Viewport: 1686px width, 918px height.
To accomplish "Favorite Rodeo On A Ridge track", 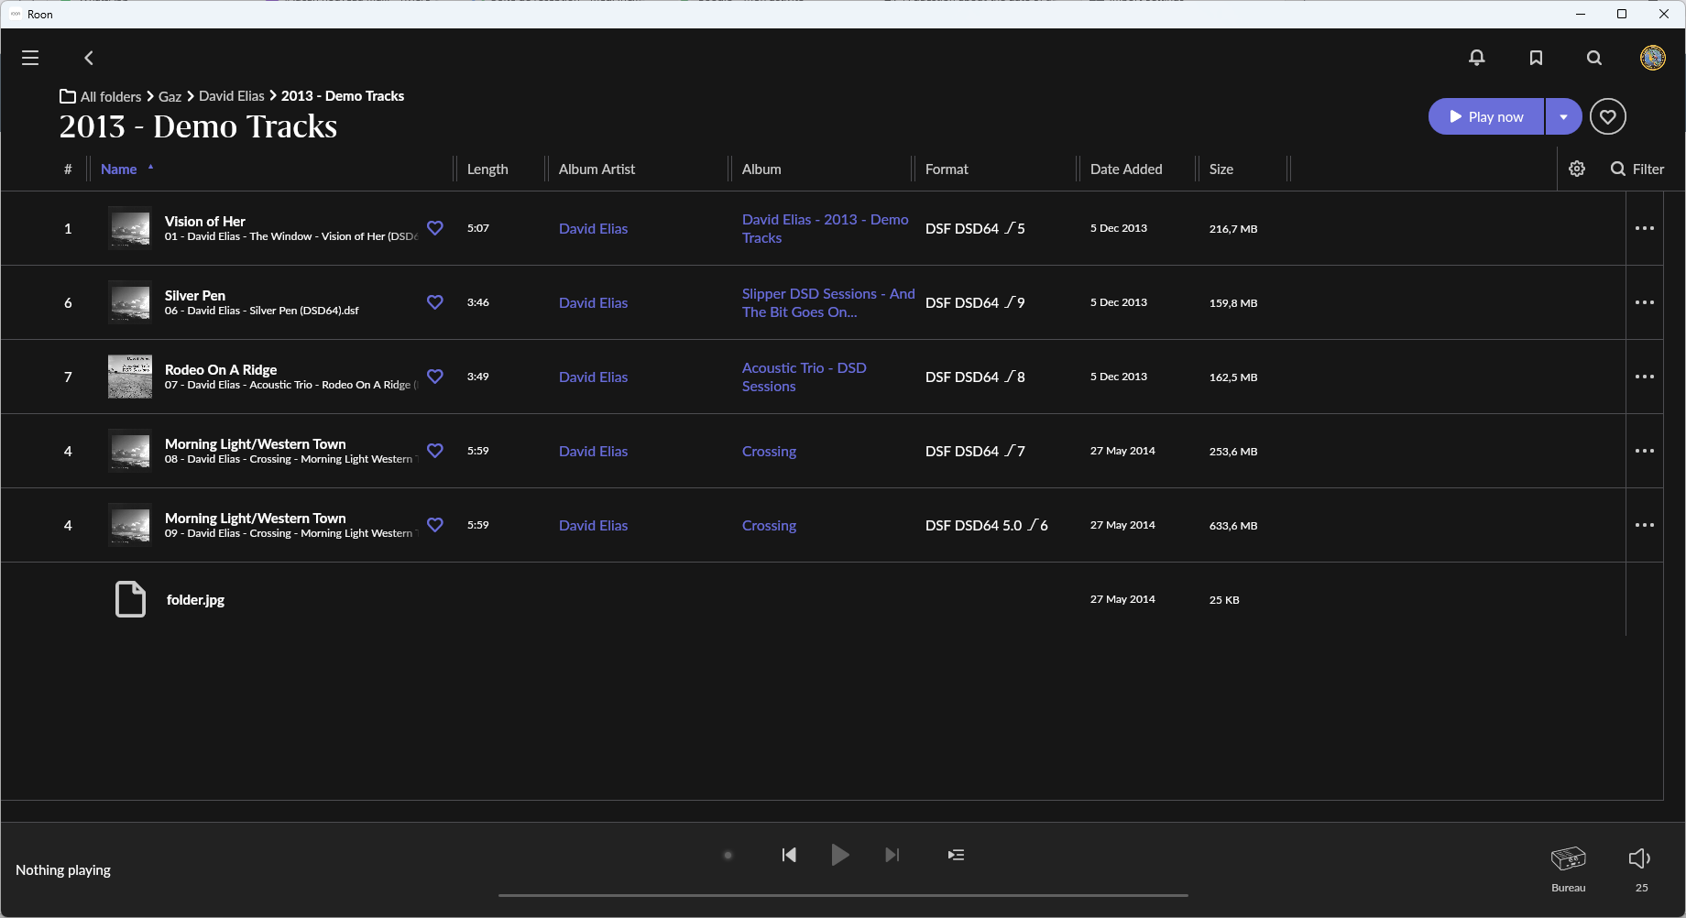I will coord(435,377).
